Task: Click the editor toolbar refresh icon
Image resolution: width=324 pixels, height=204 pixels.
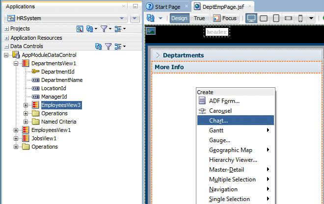Action: point(151,18)
